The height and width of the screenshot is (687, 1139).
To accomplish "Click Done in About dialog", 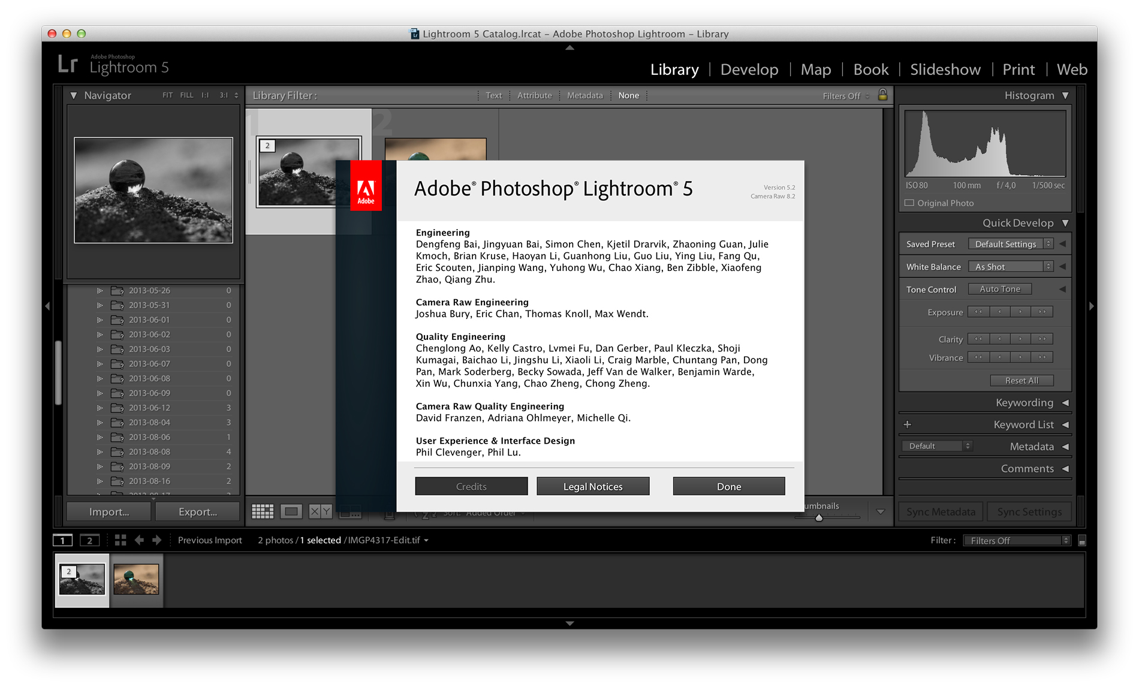I will point(729,486).
